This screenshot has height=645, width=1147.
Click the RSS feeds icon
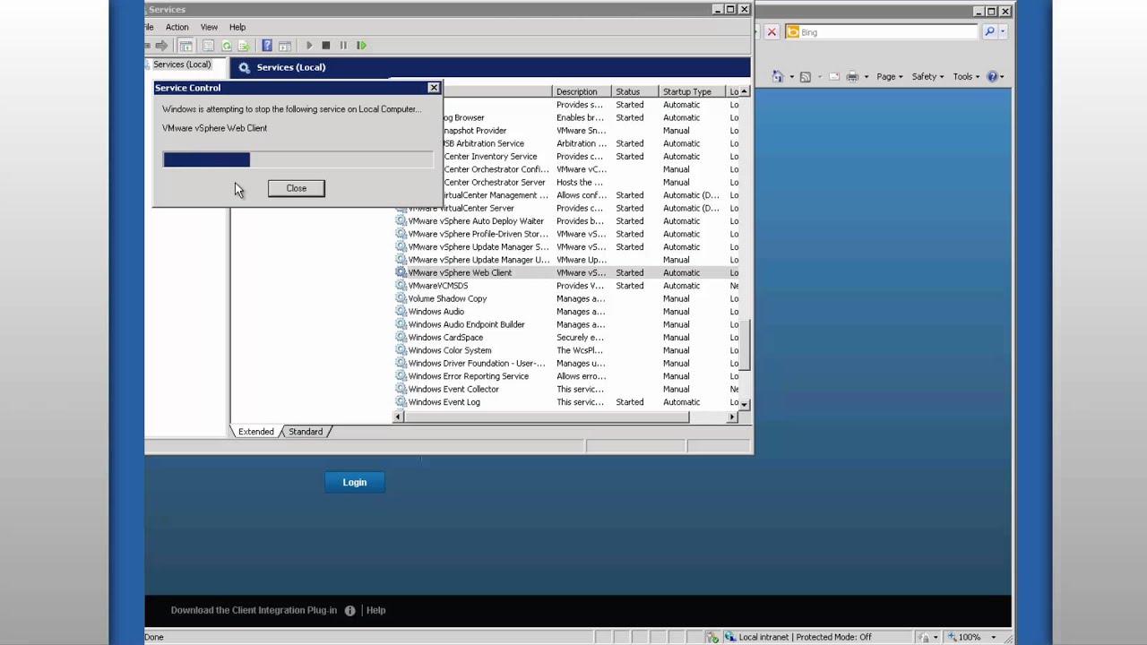(805, 77)
